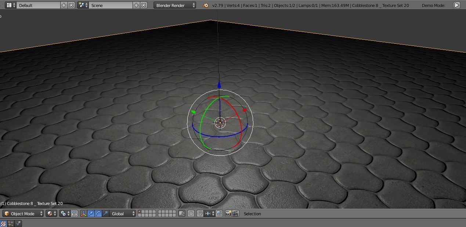Add a new screen layout beside Default
The image size is (466, 227).
pyautogui.click(x=64, y=5)
